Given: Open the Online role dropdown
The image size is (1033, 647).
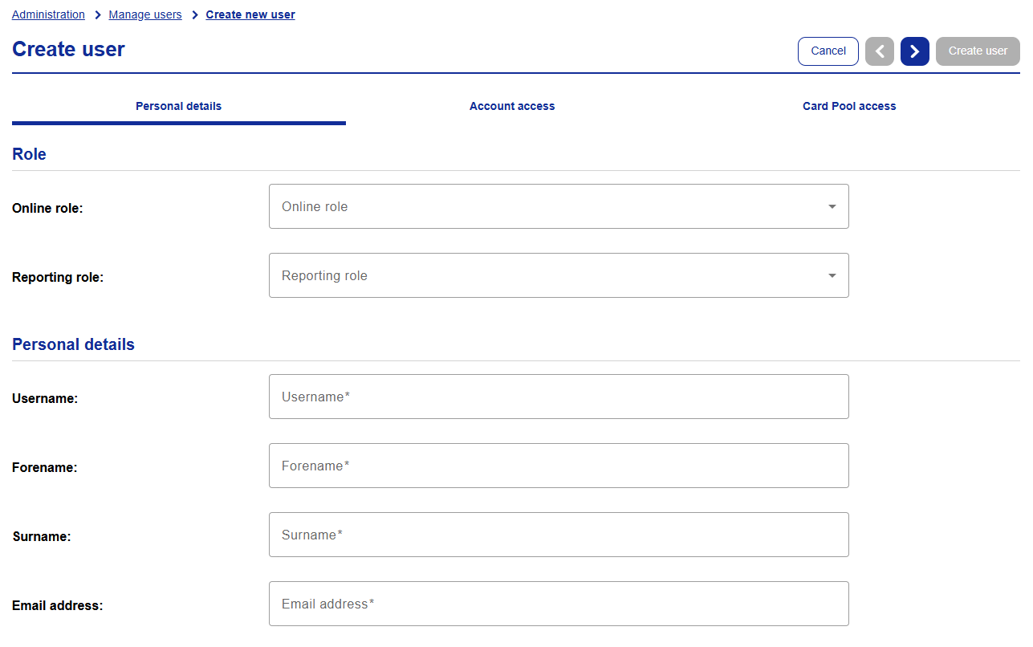Looking at the screenshot, I should (x=559, y=206).
